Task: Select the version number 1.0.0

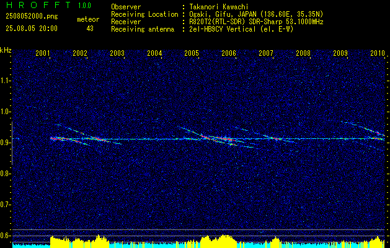Action: click(x=84, y=6)
